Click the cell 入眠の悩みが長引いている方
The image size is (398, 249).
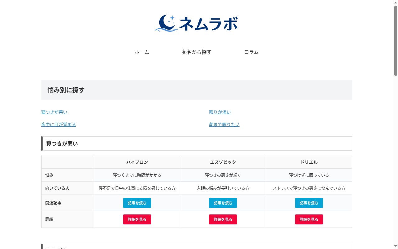click(223, 188)
